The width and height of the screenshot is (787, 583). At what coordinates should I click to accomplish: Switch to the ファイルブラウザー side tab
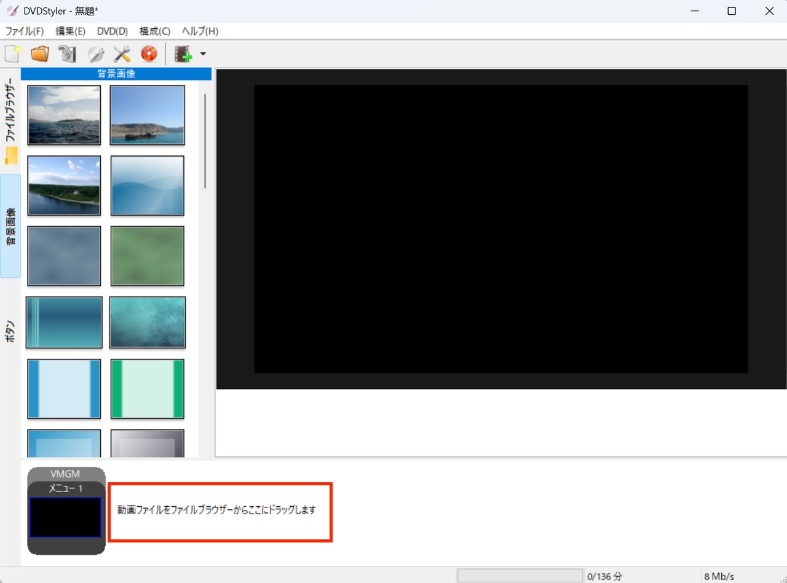click(10, 121)
